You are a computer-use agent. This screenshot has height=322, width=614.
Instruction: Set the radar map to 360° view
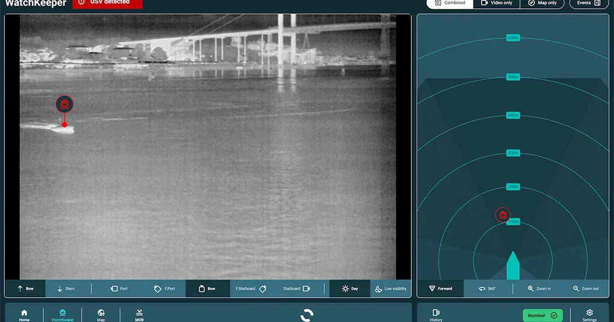pos(487,288)
